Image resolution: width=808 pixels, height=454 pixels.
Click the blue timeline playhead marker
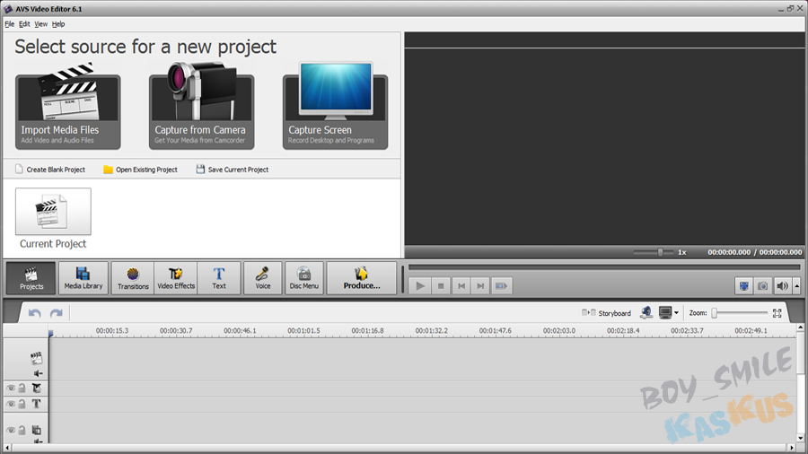50,334
